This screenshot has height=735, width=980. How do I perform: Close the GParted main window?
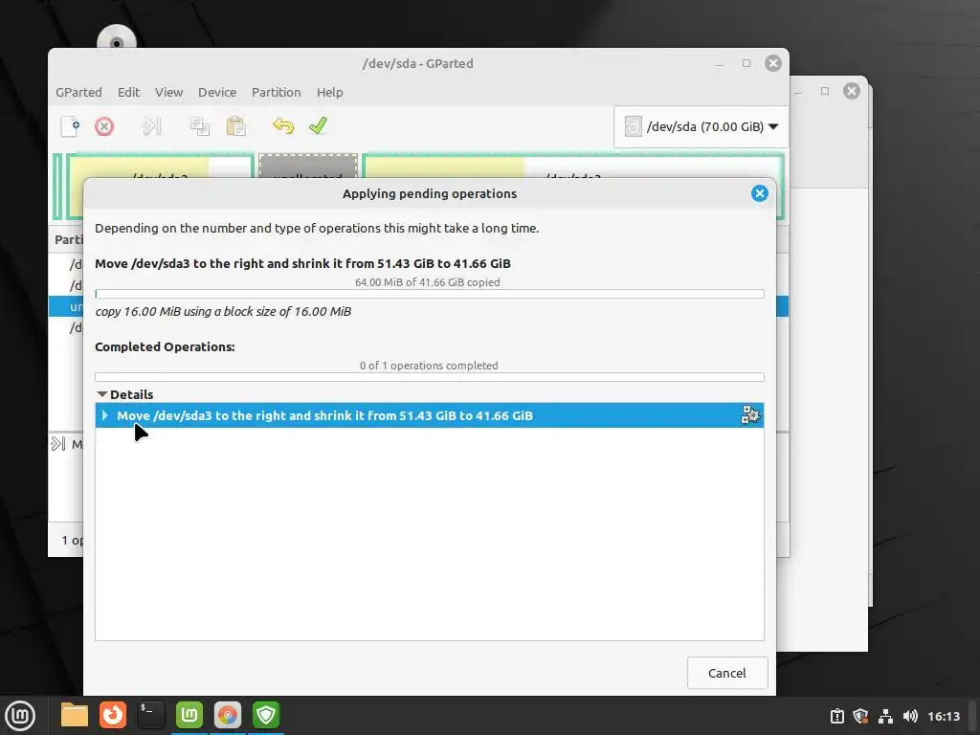tap(773, 63)
